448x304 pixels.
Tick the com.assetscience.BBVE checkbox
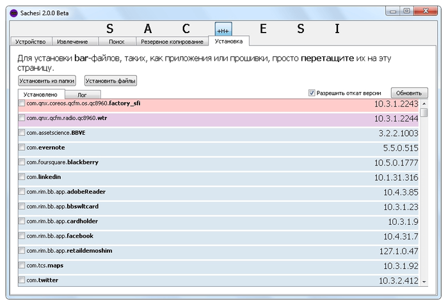tap(22, 133)
